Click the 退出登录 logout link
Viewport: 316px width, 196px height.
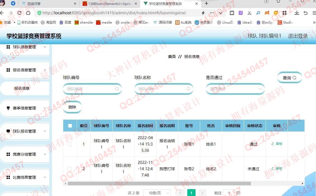(x=298, y=36)
